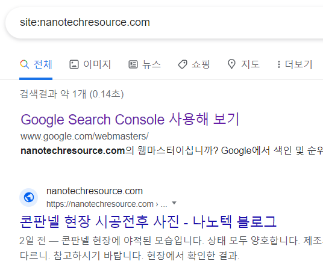
Task: Click the globe favicon of nanotechresource.com result
Action: point(29,197)
